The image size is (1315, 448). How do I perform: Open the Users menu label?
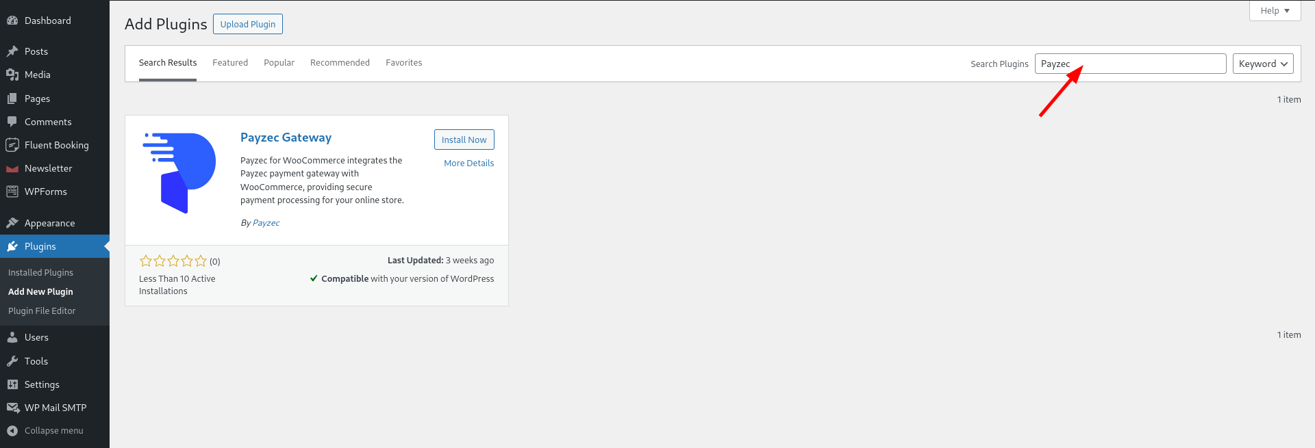36,337
